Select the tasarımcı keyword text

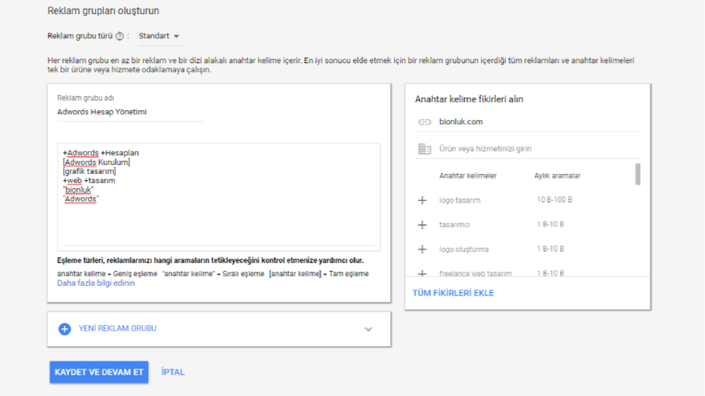(x=454, y=225)
